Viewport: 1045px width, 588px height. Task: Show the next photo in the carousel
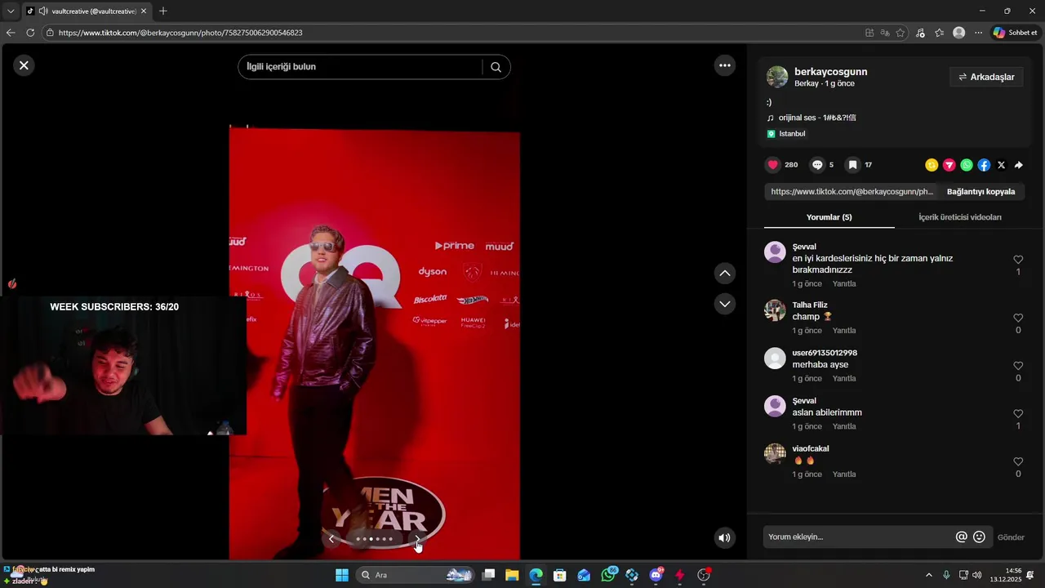[417, 538]
